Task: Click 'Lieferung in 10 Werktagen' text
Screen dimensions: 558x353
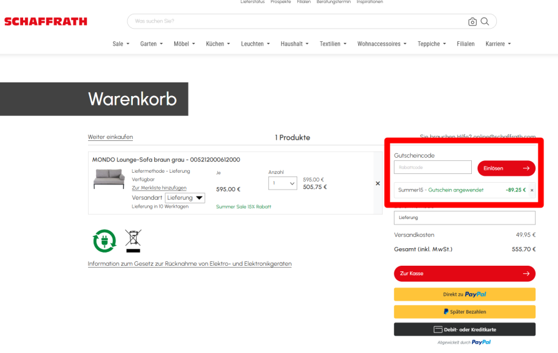Action: 160,206
